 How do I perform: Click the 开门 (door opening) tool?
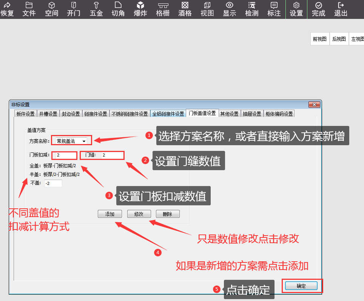tap(74, 9)
